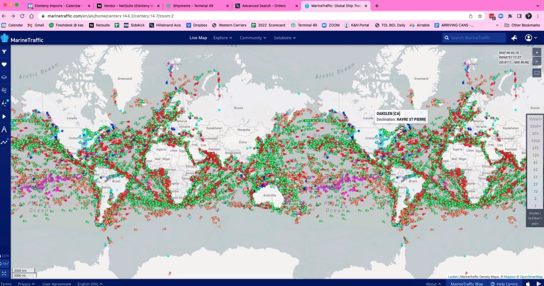The image size is (544, 286).
Task: Open the K&N Portal bookmark
Action: (x=357, y=25)
